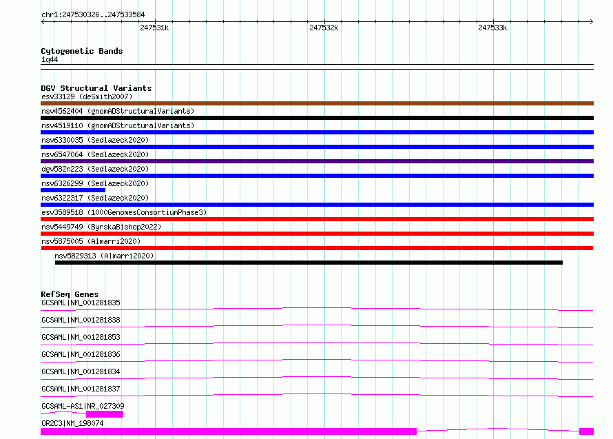Click the esv33129 (deSmith2007) text label
Image resolution: width=613 pixels, height=439 pixels.
(87, 96)
